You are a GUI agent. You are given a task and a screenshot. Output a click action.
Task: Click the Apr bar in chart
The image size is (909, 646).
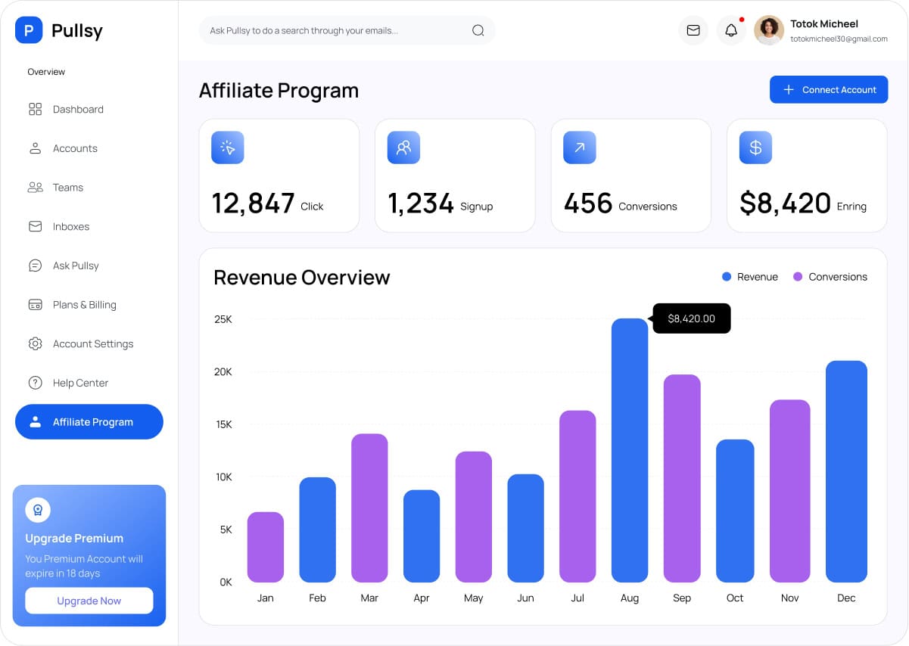[x=422, y=536]
